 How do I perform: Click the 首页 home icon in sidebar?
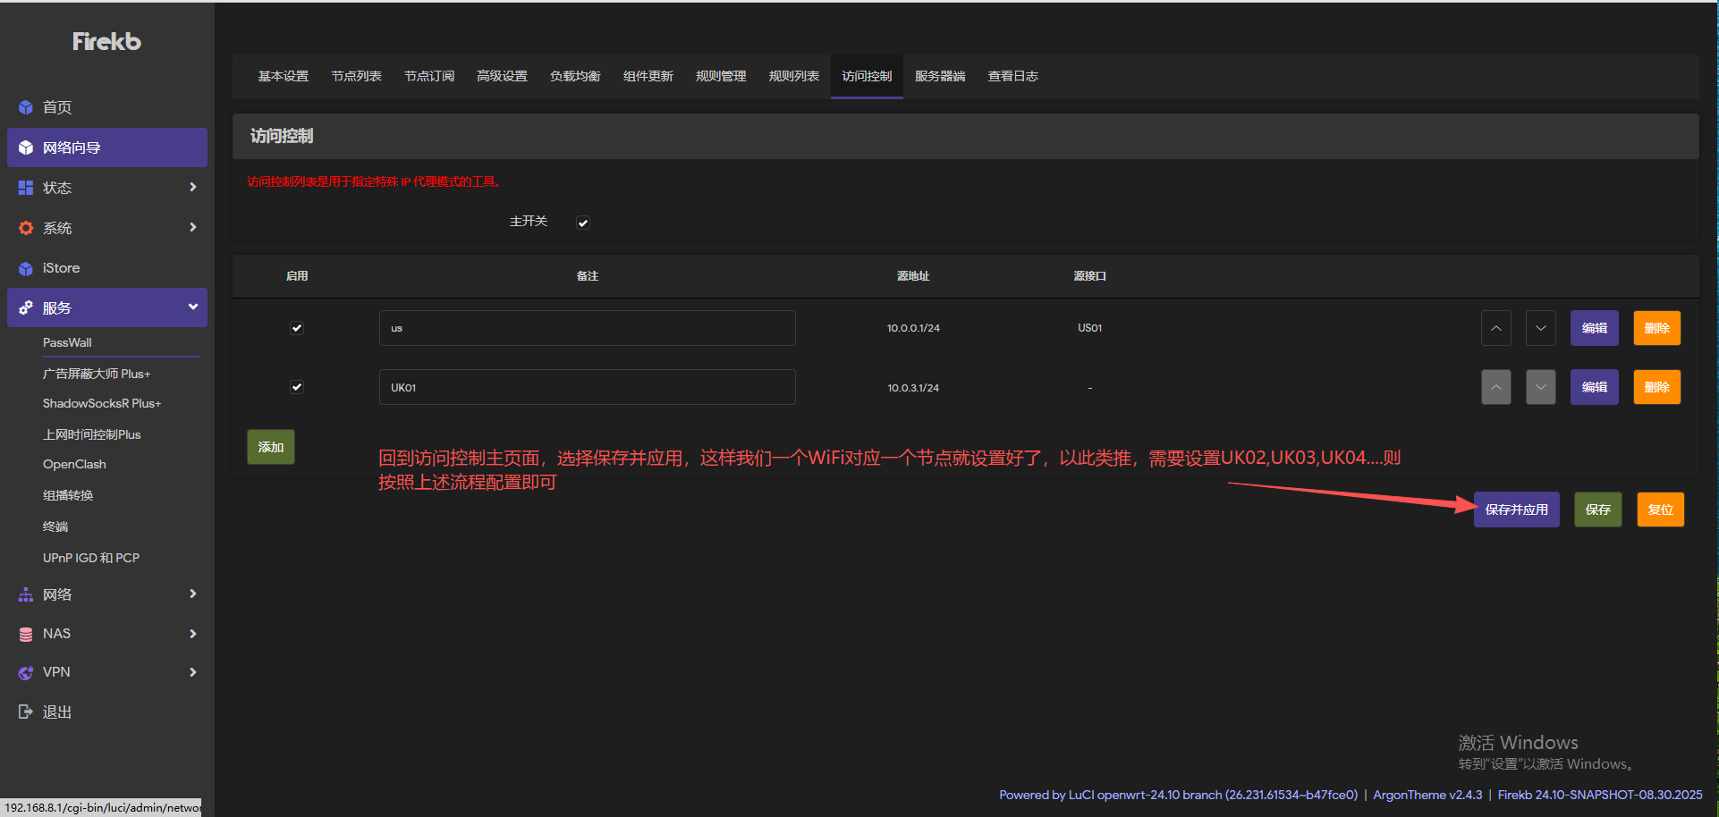26,107
